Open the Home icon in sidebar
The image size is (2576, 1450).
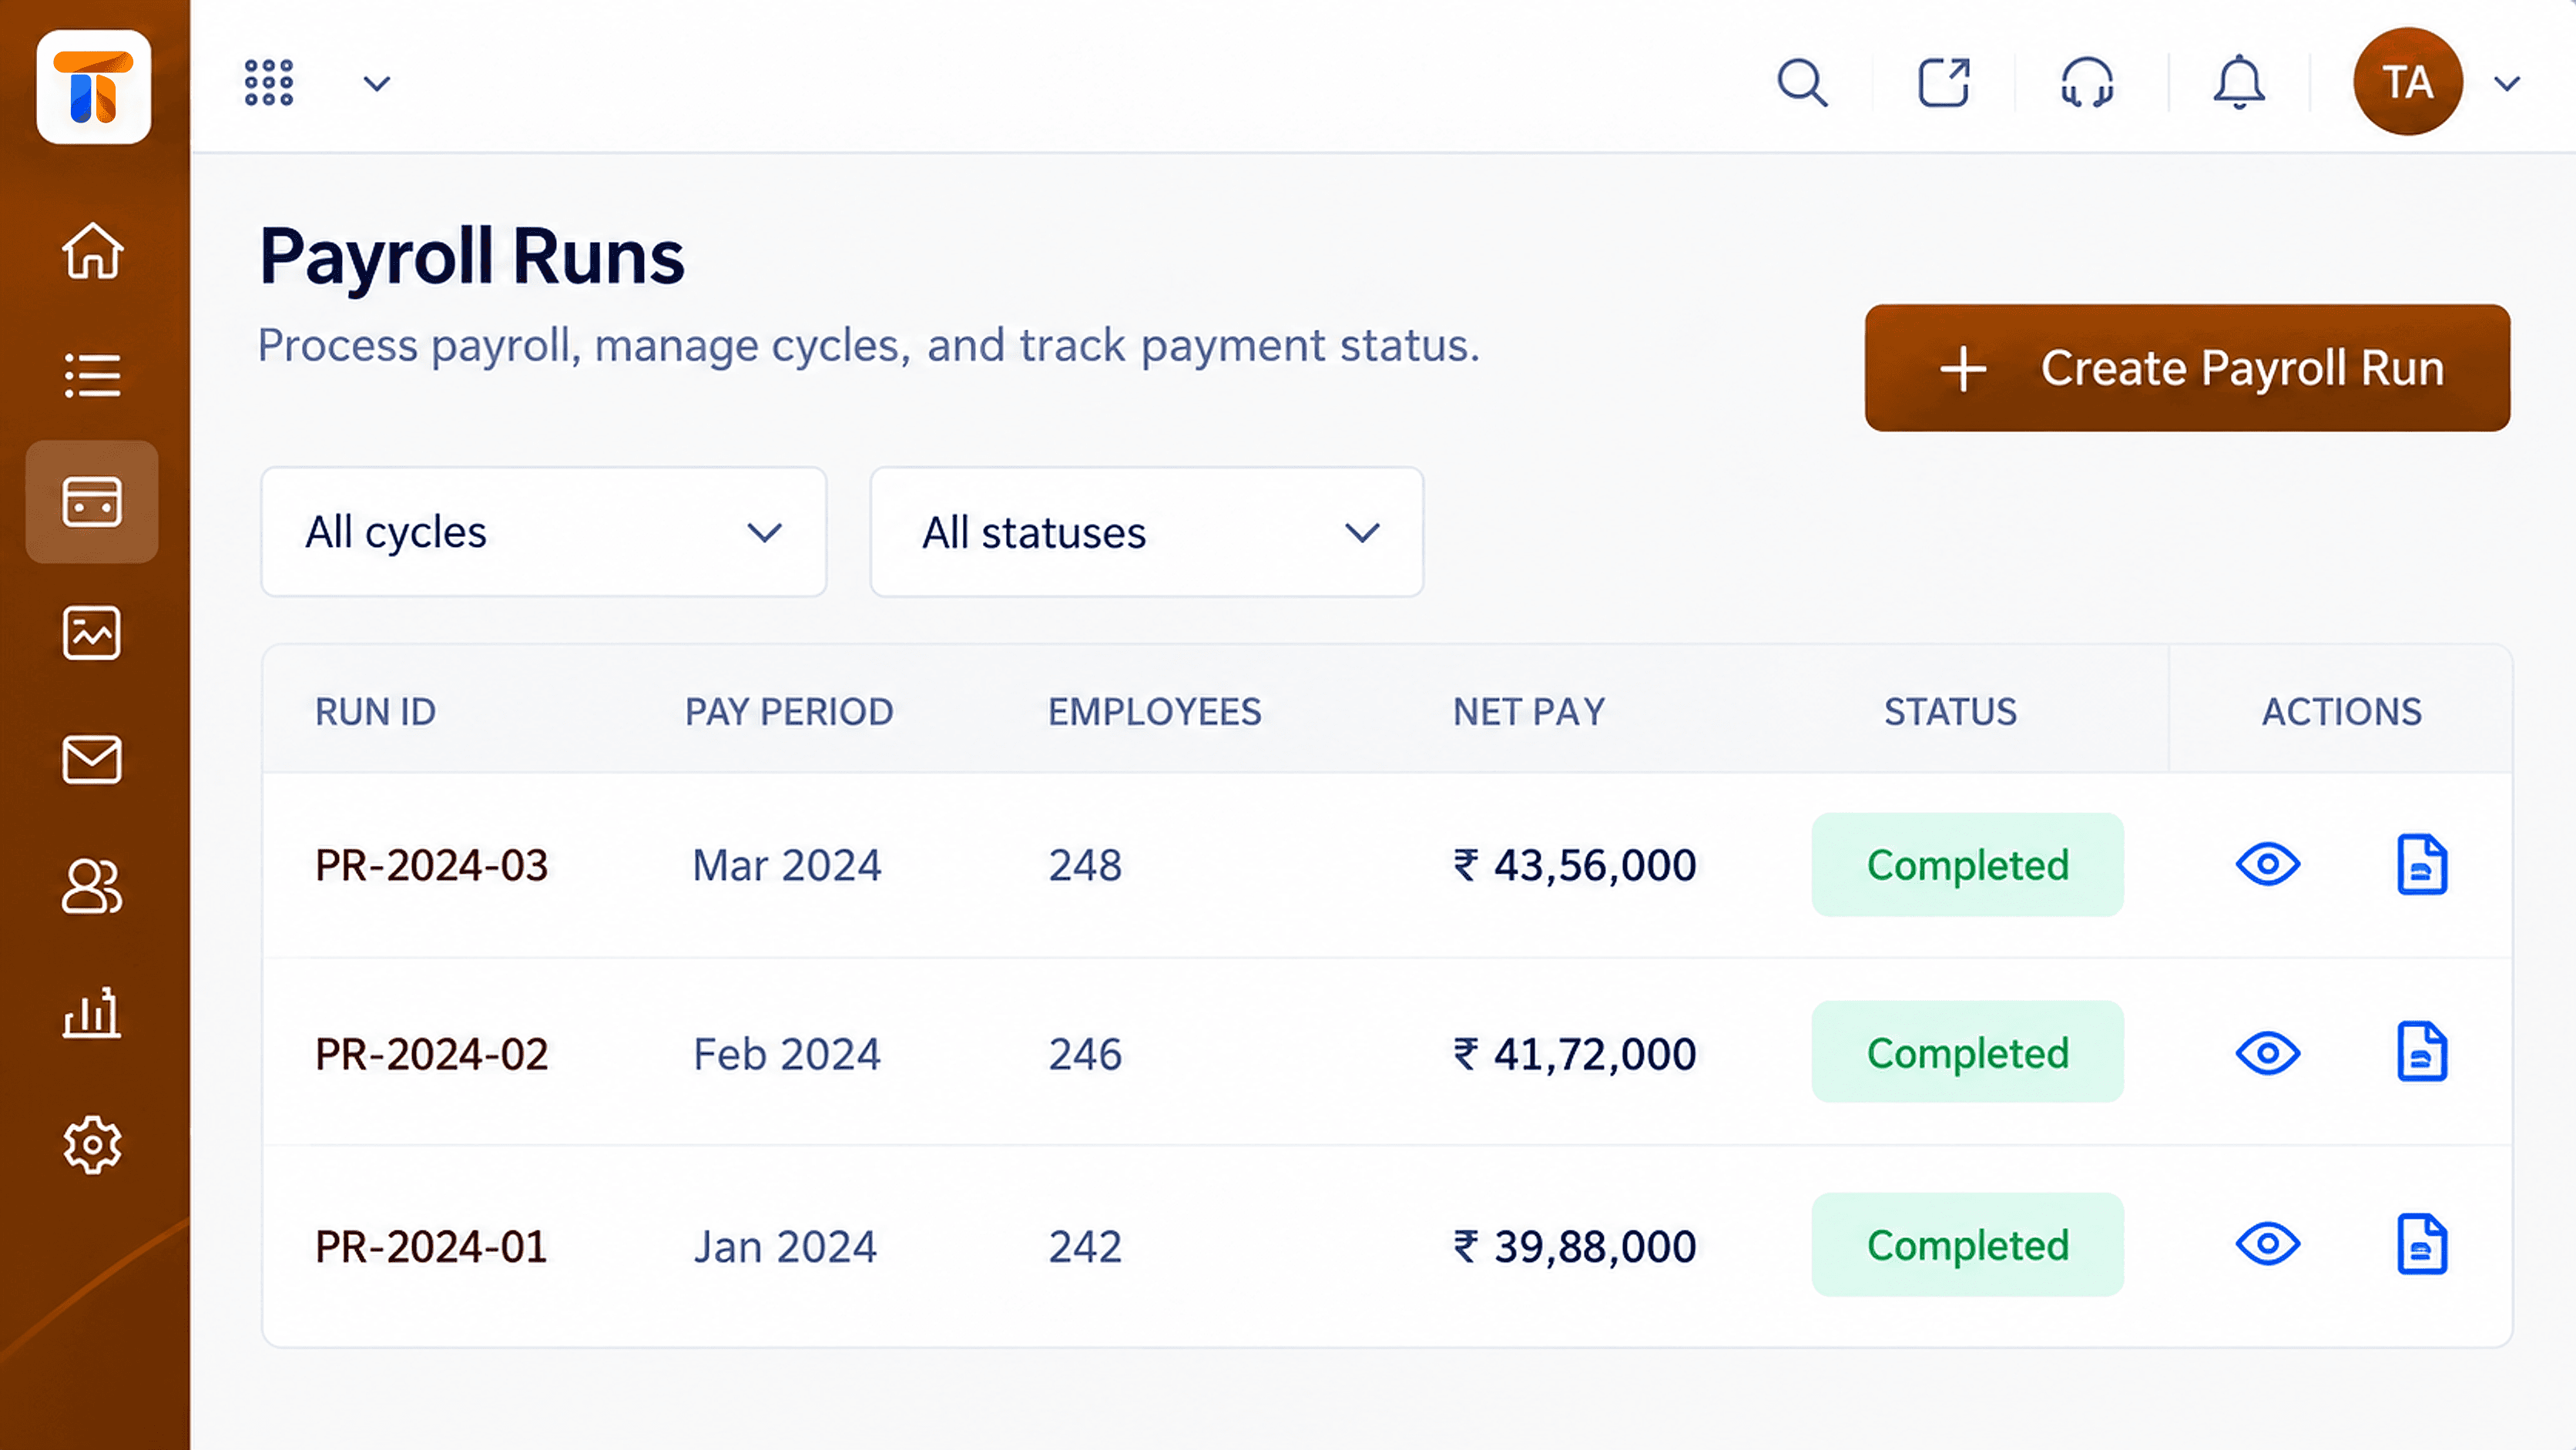coord(93,250)
